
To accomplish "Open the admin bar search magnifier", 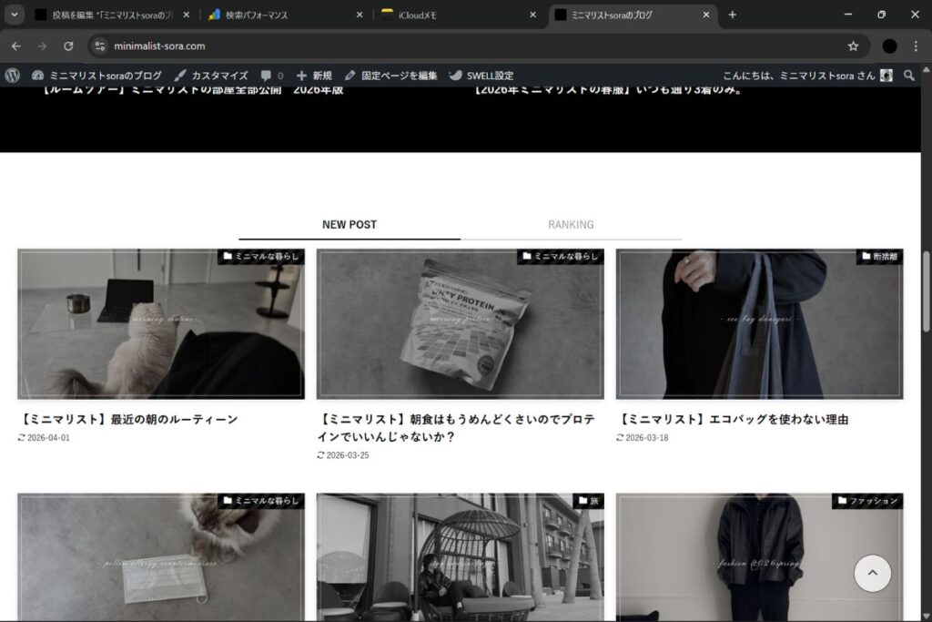I will tap(908, 76).
